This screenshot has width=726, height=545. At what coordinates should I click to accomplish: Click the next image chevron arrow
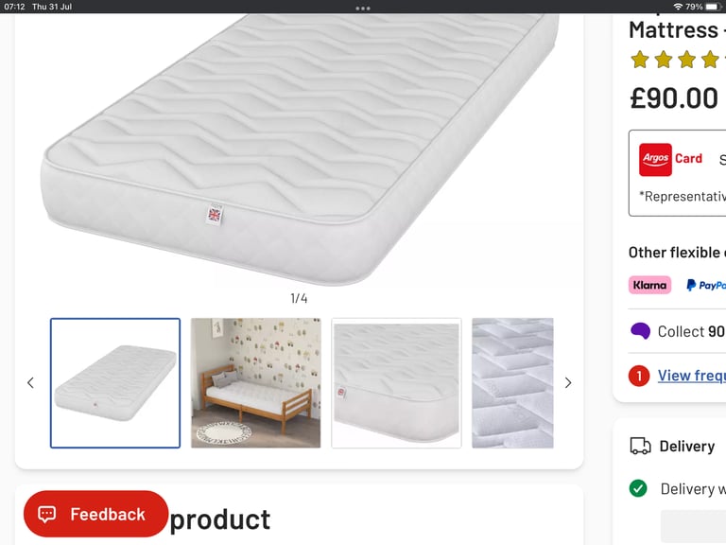coord(568,383)
